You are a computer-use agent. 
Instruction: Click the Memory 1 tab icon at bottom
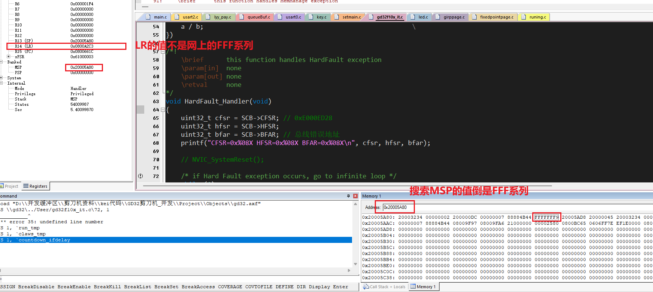pos(413,287)
